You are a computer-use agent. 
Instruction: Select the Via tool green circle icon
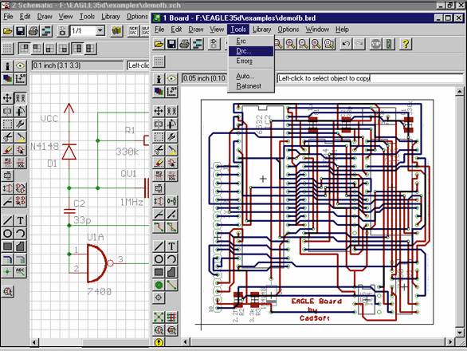[x=159, y=285]
